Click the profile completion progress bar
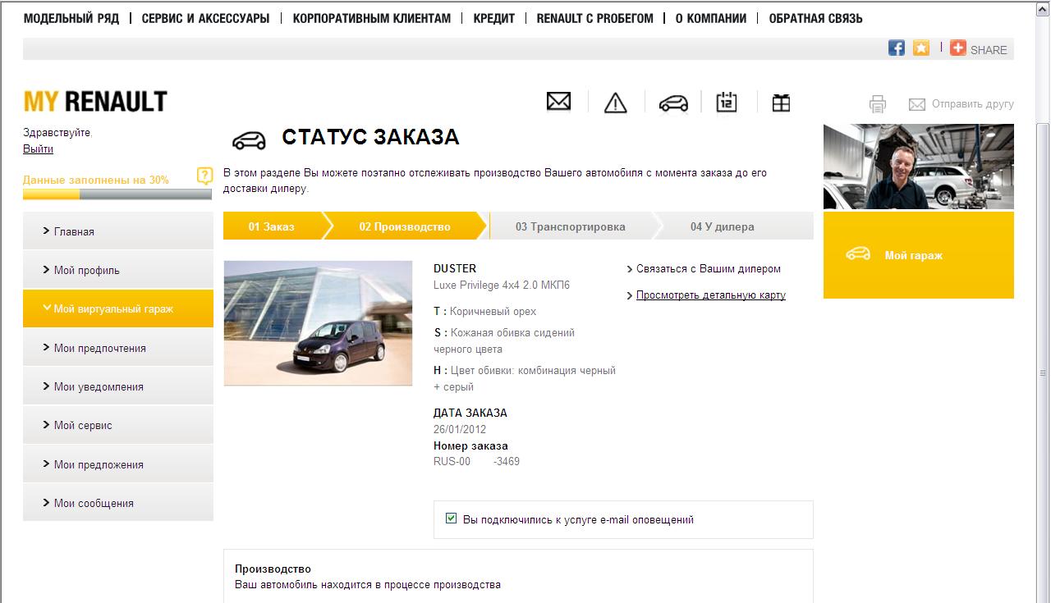This screenshot has height=603, width=1051. [117, 194]
